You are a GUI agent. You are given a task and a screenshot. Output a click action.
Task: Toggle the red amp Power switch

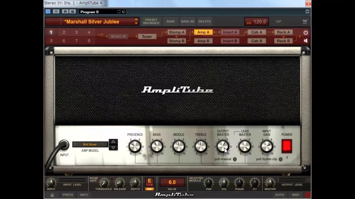[x=287, y=146]
